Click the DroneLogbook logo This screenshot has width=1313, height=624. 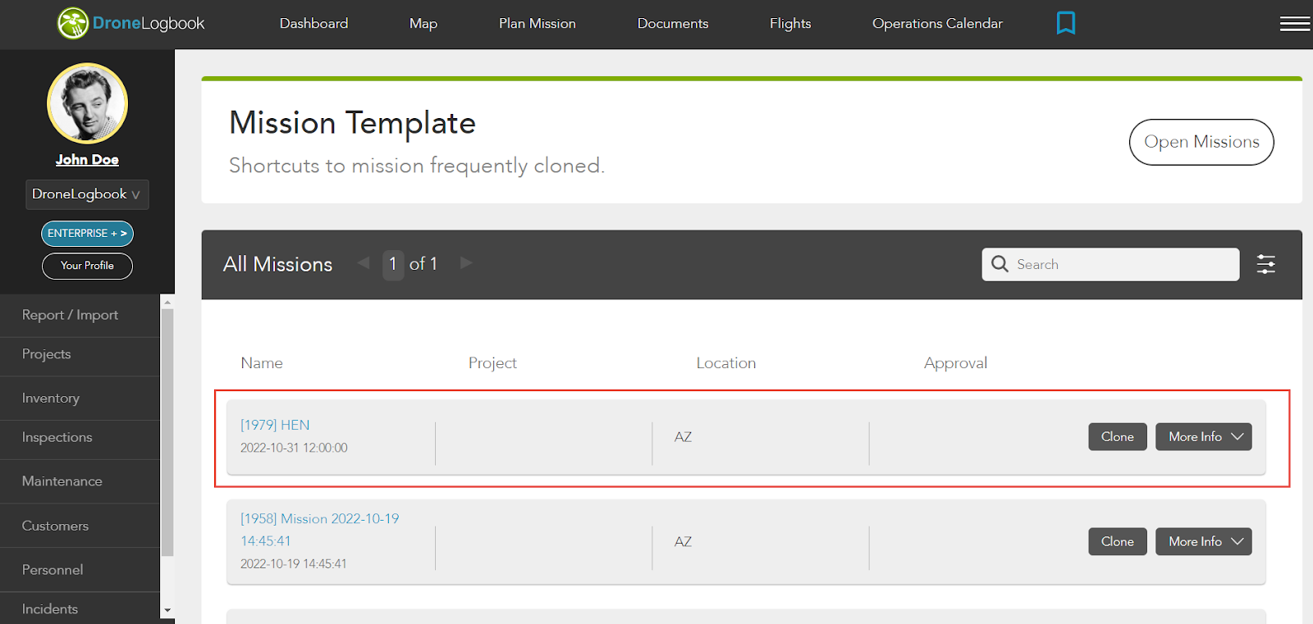(130, 23)
